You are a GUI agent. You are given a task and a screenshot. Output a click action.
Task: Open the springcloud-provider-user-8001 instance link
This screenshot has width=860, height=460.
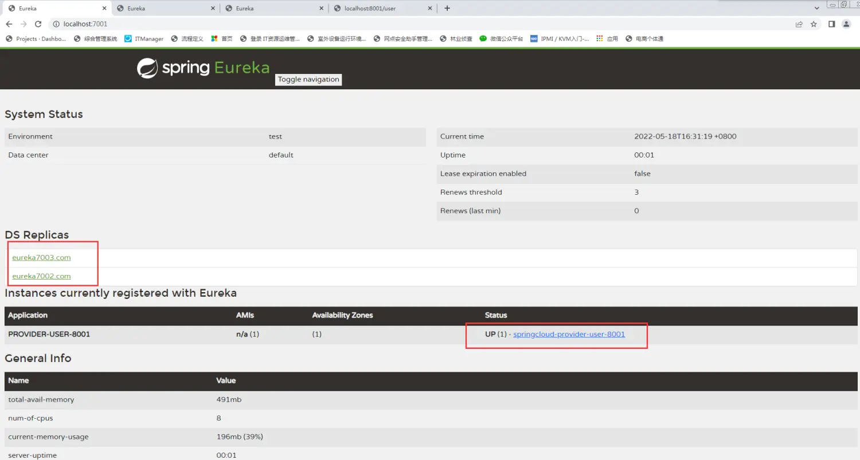point(569,334)
